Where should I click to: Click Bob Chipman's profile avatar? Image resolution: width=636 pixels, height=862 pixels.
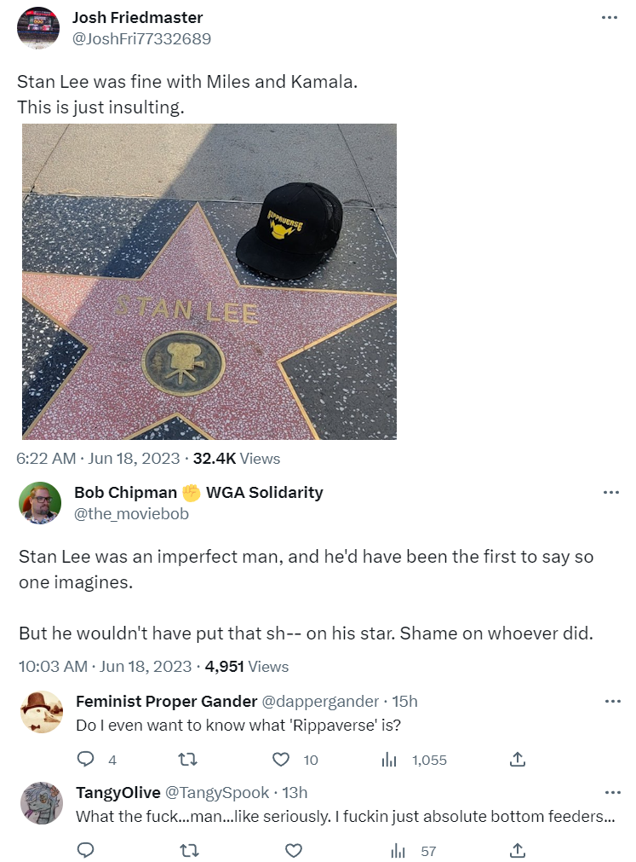coord(39,503)
